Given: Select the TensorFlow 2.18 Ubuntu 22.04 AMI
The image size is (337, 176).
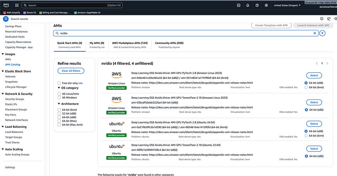Looking at the screenshot, I should pyautogui.click(x=314, y=149).
